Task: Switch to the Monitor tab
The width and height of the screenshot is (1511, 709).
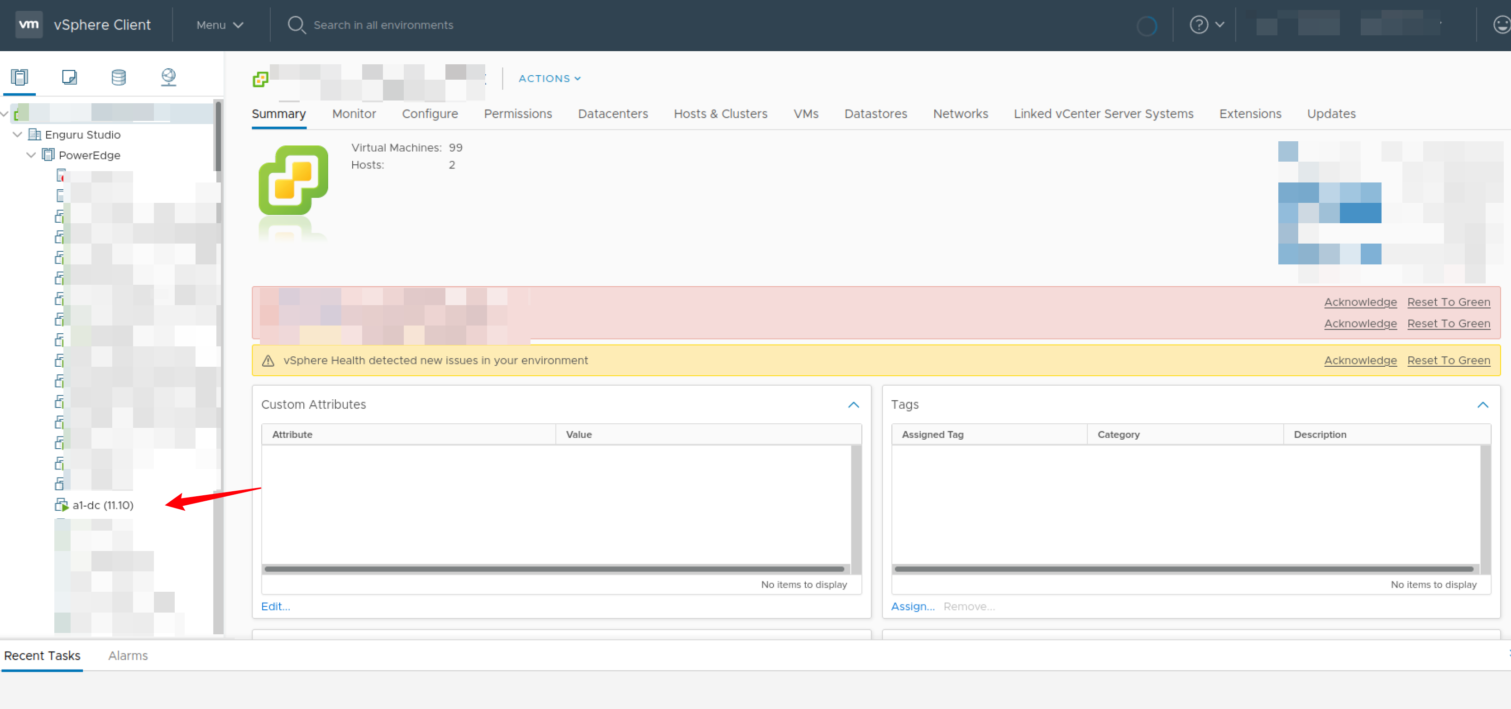Action: click(x=354, y=114)
